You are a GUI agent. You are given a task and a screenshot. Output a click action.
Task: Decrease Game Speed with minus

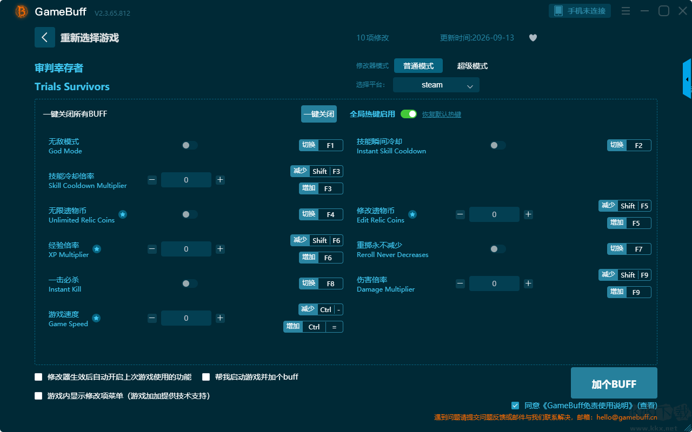click(152, 318)
